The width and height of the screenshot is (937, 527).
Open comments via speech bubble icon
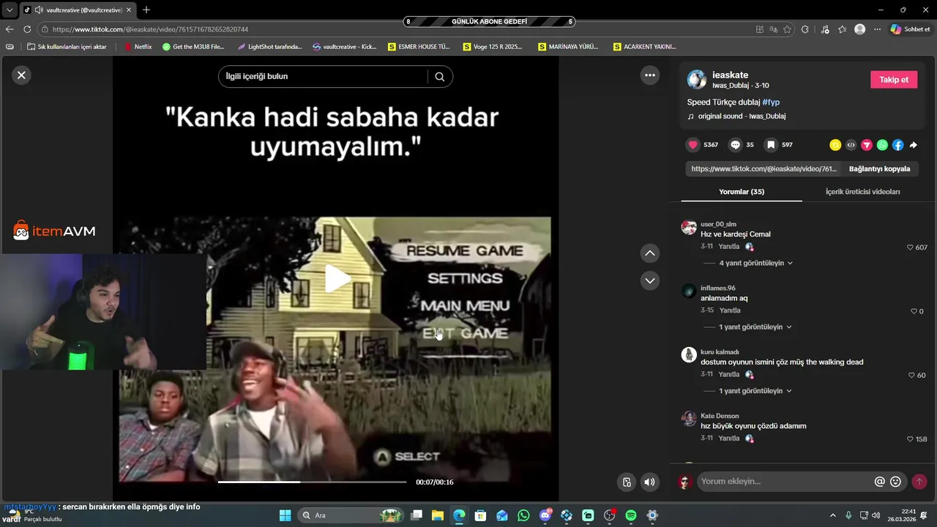735,145
